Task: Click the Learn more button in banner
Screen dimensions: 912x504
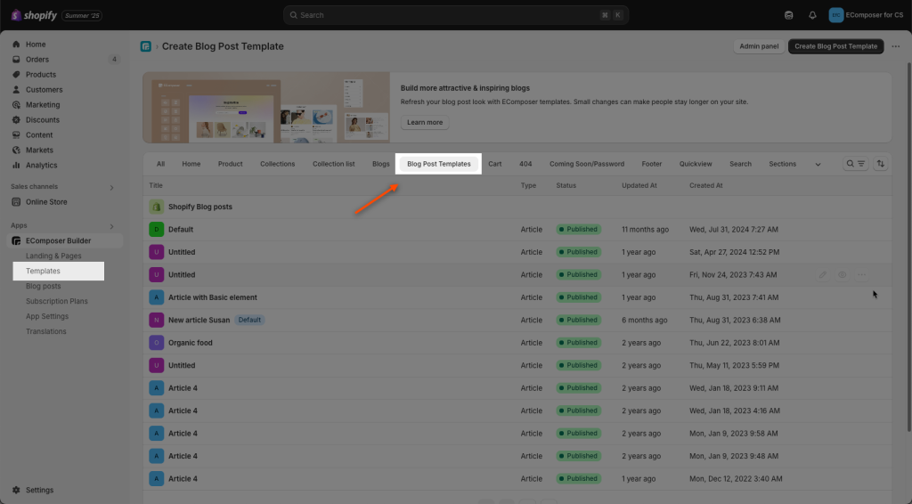Action: 425,123
